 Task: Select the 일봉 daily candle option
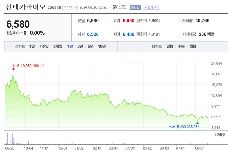[x=170, y=47]
